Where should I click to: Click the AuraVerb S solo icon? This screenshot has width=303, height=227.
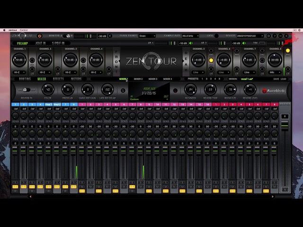123,90
